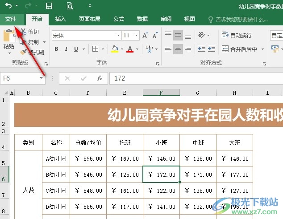Click 剪切 (Cut) button

click(30, 32)
